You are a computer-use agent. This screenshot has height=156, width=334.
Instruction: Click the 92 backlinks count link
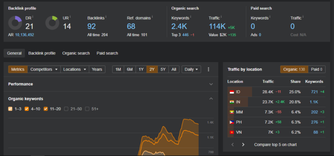coord(92,26)
